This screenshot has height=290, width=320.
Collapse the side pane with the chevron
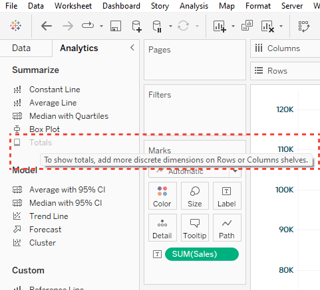tap(132, 47)
